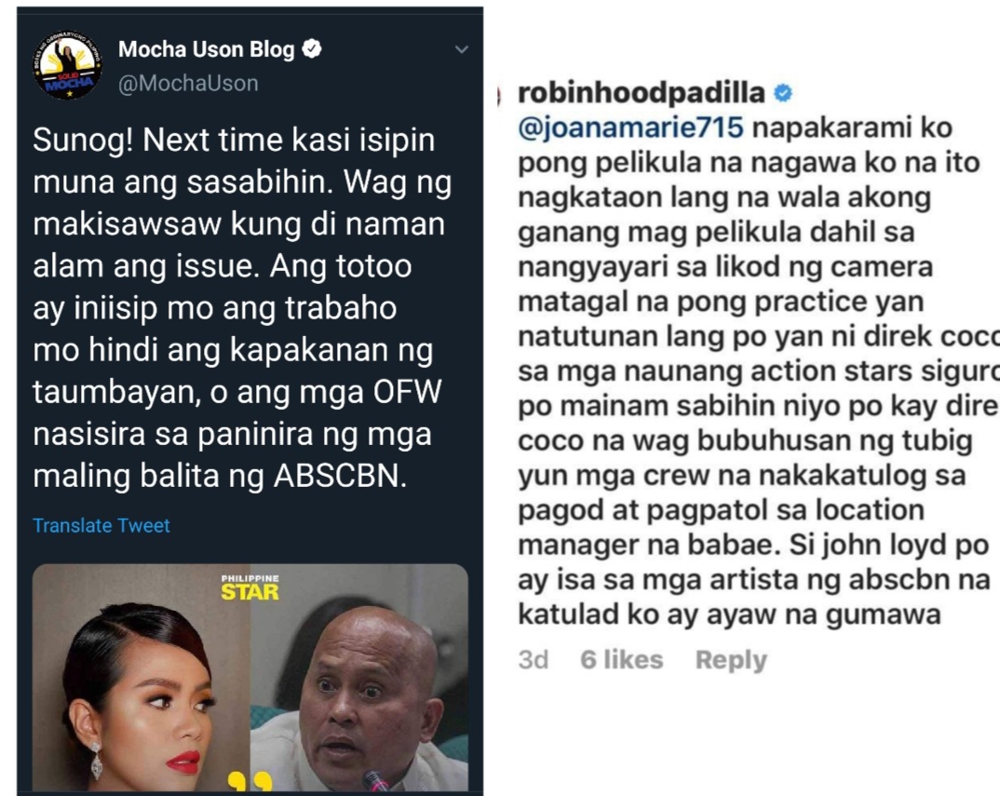This screenshot has height=796, width=1000.
Task: Tap Reply under the robinhoodpadilla comment
Action: pos(731,659)
